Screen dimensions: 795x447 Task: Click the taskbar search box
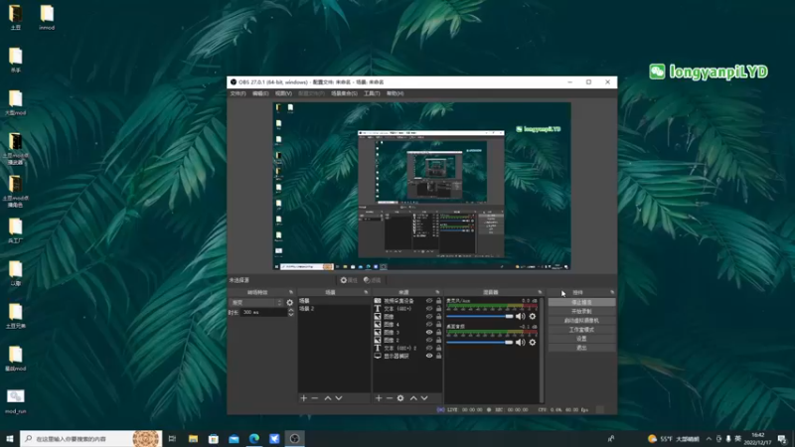[91, 439]
